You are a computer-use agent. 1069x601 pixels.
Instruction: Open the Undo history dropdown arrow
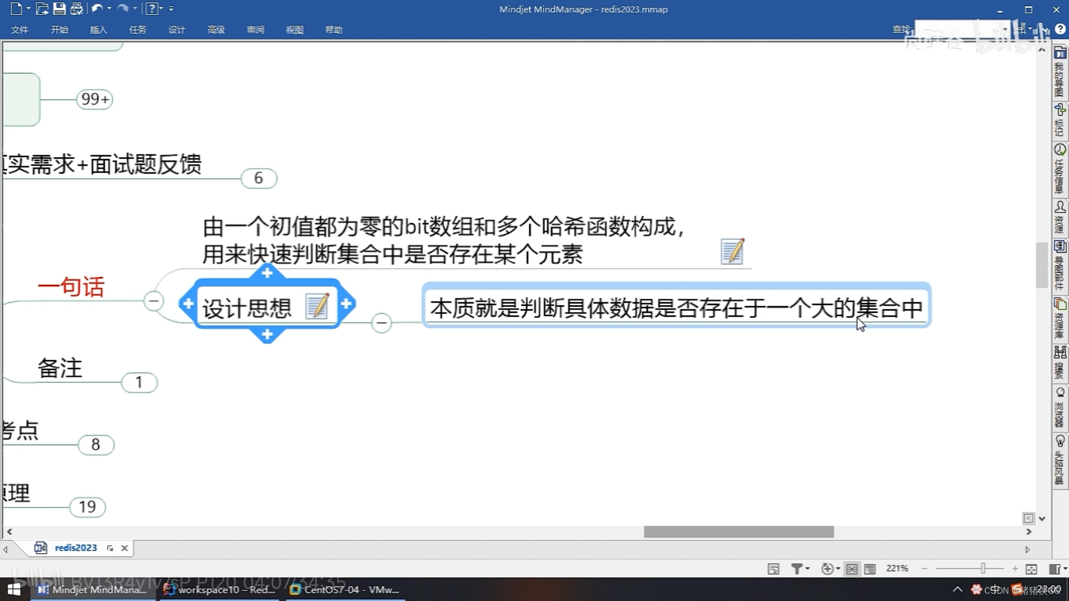(109, 8)
